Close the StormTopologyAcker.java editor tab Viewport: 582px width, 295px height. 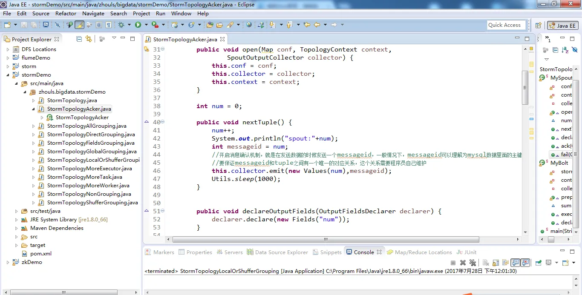[222, 39]
